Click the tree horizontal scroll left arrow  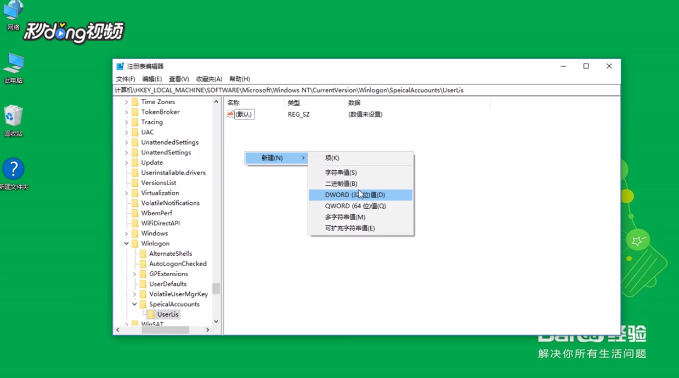click(x=118, y=330)
